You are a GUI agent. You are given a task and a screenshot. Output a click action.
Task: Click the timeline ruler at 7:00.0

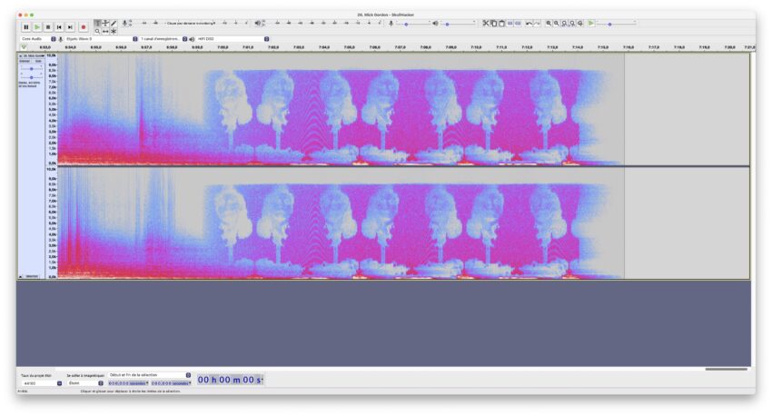point(223,47)
